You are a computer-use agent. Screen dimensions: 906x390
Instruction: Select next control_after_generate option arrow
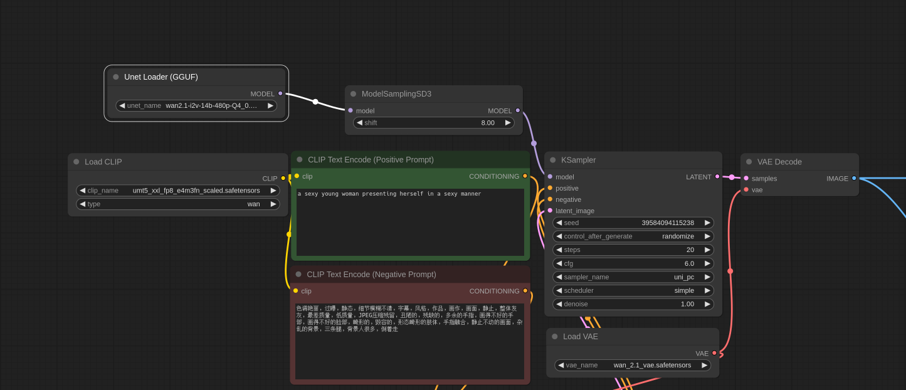click(x=707, y=236)
